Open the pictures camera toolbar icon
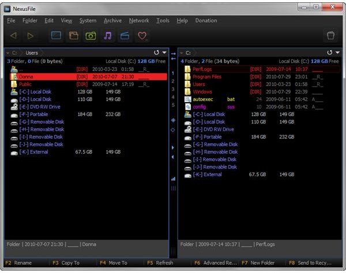The height and width of the screenshot is (273, 346). coord(91,36)
